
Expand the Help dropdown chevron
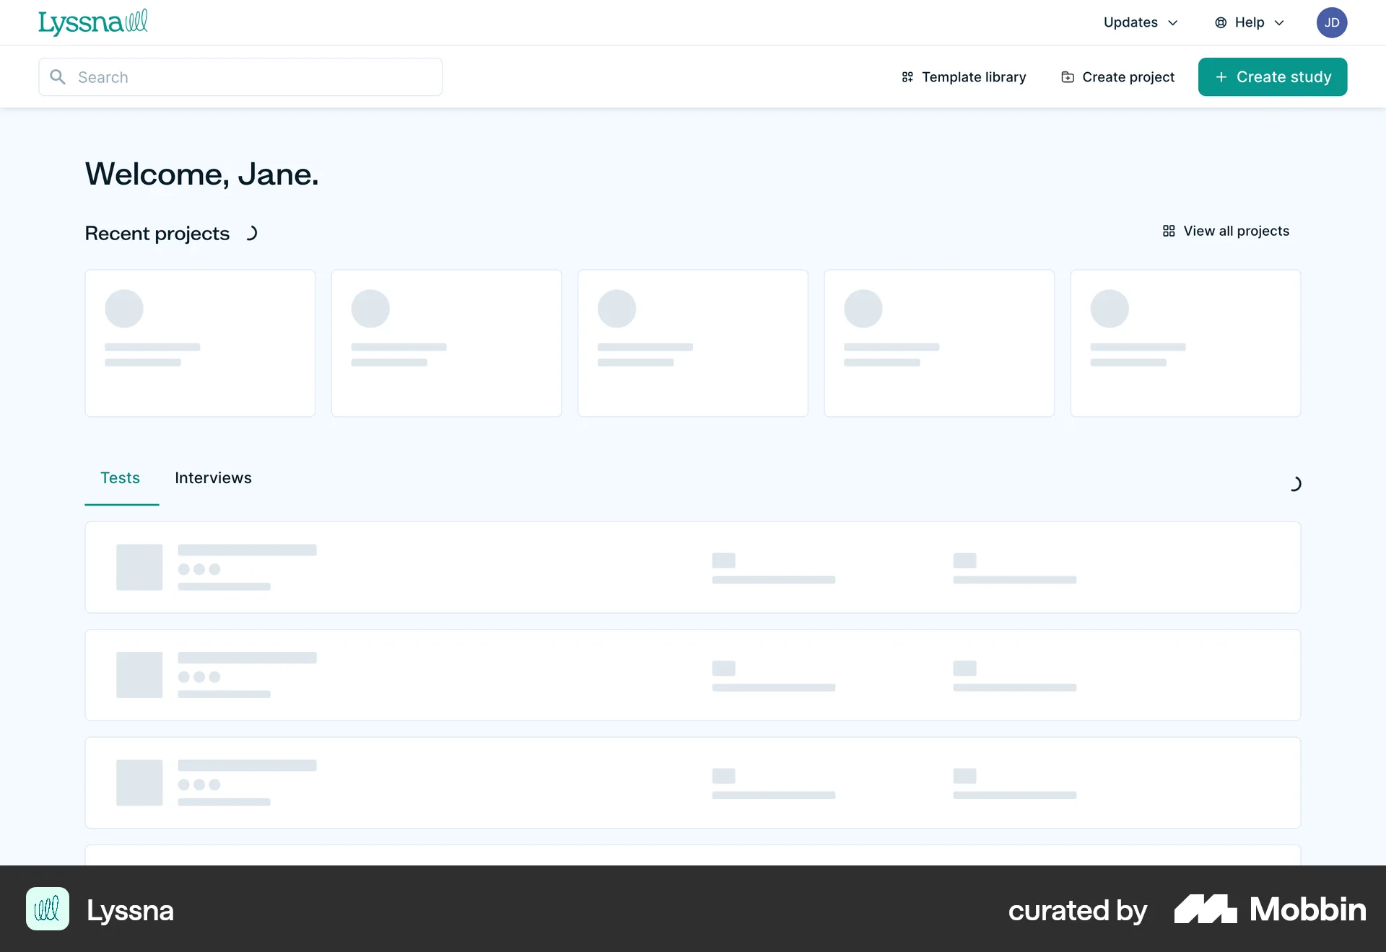coord(1278,22)
